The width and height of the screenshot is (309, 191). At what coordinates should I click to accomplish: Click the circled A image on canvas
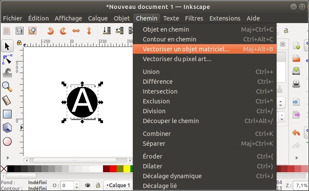(x=82, y=102)
